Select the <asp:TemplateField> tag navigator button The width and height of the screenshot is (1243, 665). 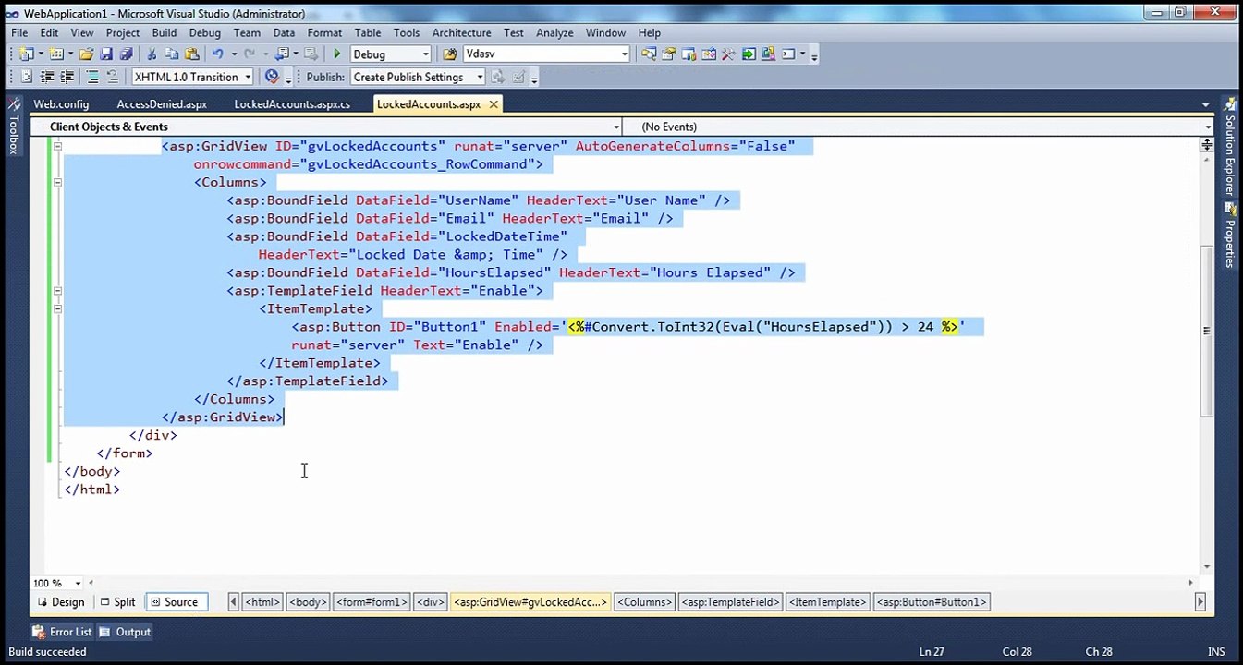730,602
